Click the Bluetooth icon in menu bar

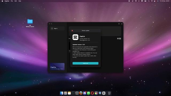coord(139,1)
